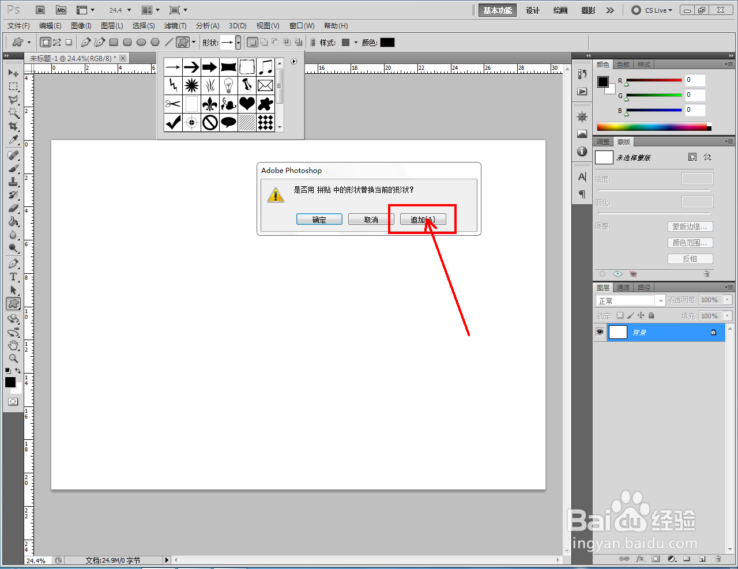This screenshot has width=738, height=569.
Task: Choose the scissors custom shape
Action: (x=173, y=104)
